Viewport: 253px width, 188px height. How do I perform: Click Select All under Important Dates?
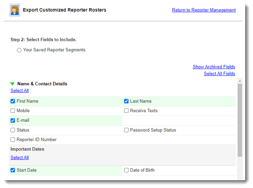click(x=20, y=158)
